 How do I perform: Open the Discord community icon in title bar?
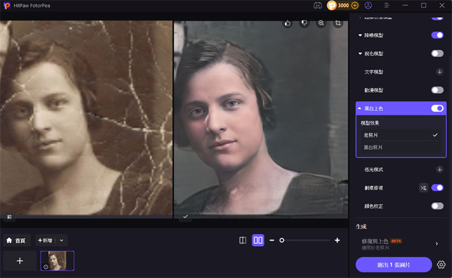click(318, 5)
